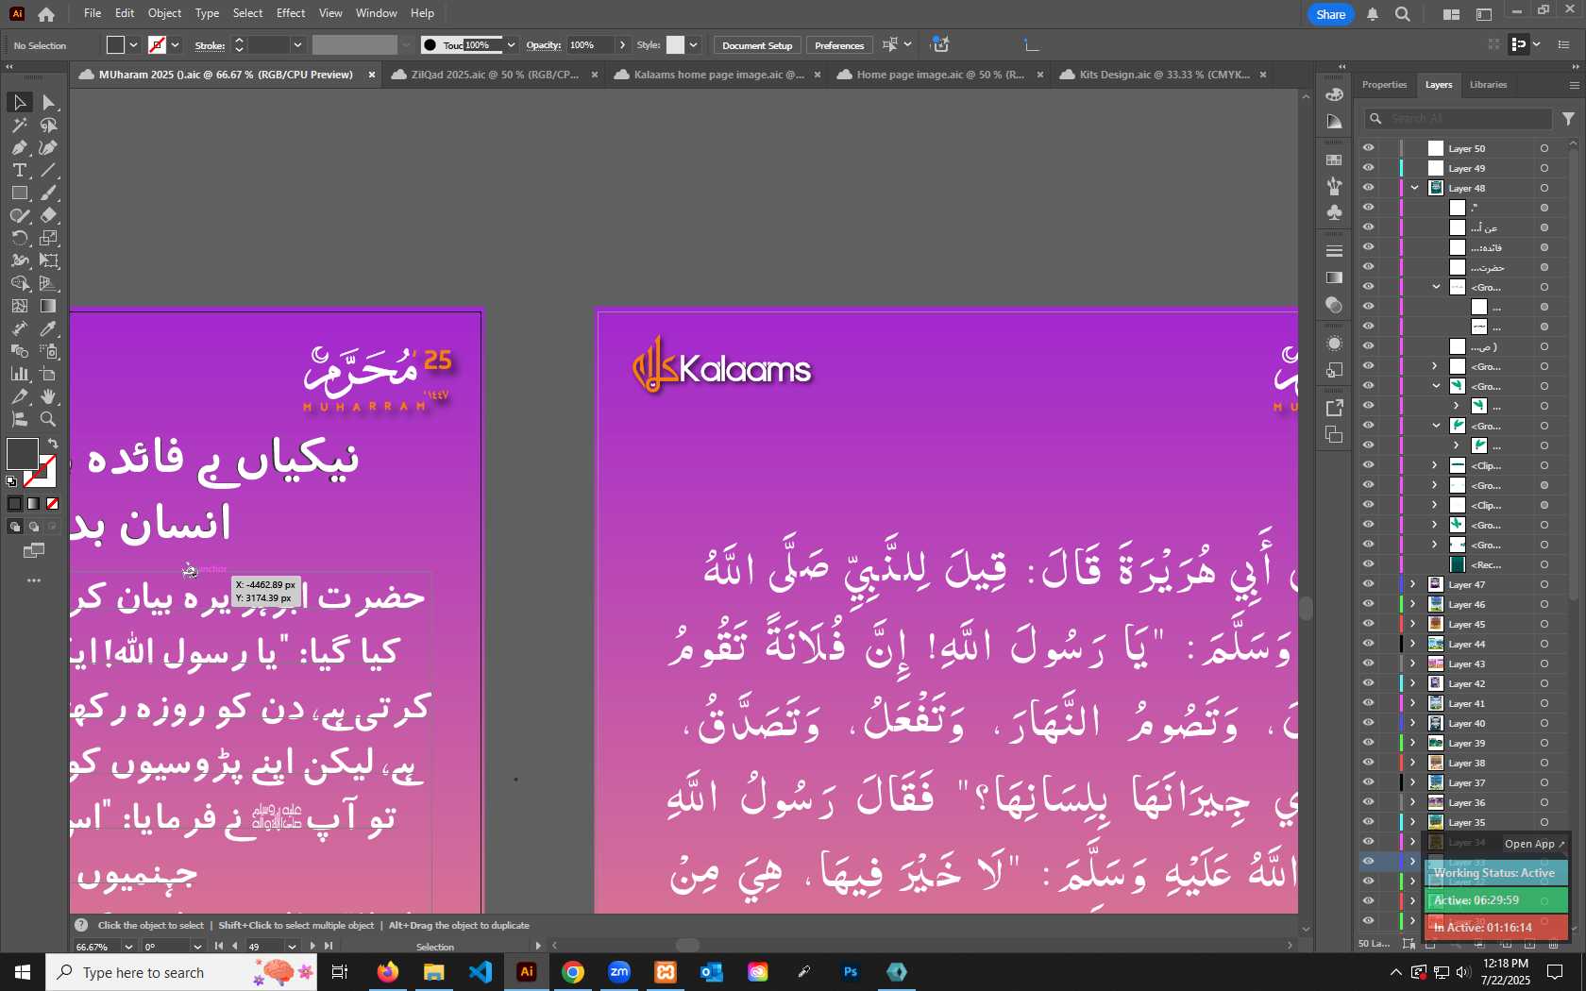1586x991 pixels.
Task: Toggle visibility of Layer 44
Action: [1368, 644]
